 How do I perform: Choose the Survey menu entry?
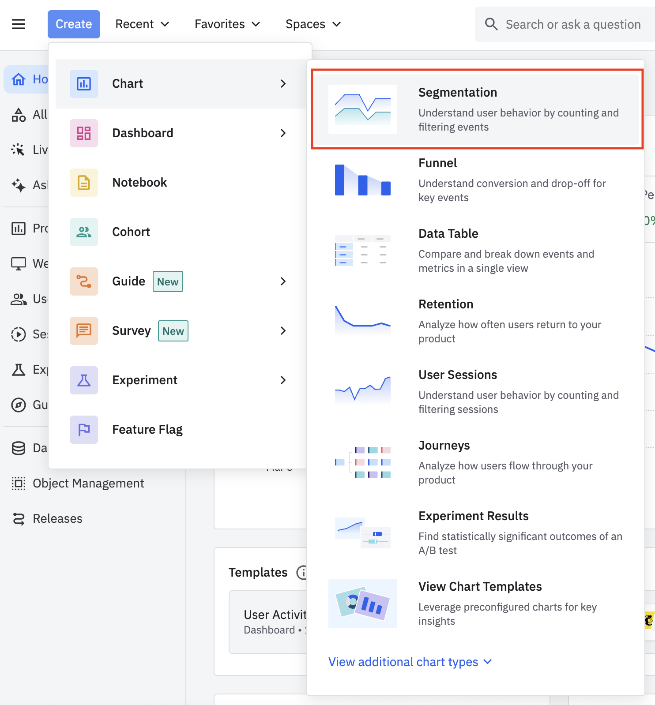(181, 331)
